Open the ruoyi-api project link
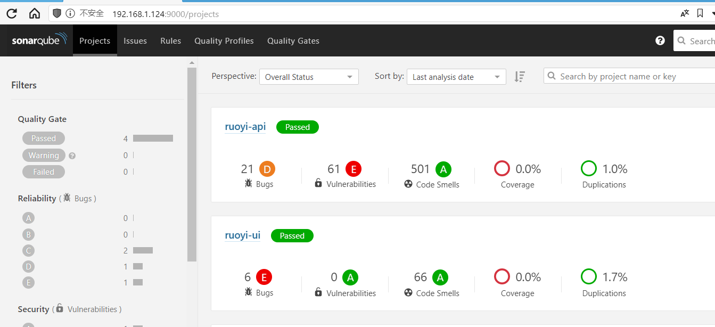715x327 pixels. coord(245,127)
